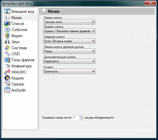Screen dimensions: 158x140
Task: Click the События clock icon
Action: point(7,30)
